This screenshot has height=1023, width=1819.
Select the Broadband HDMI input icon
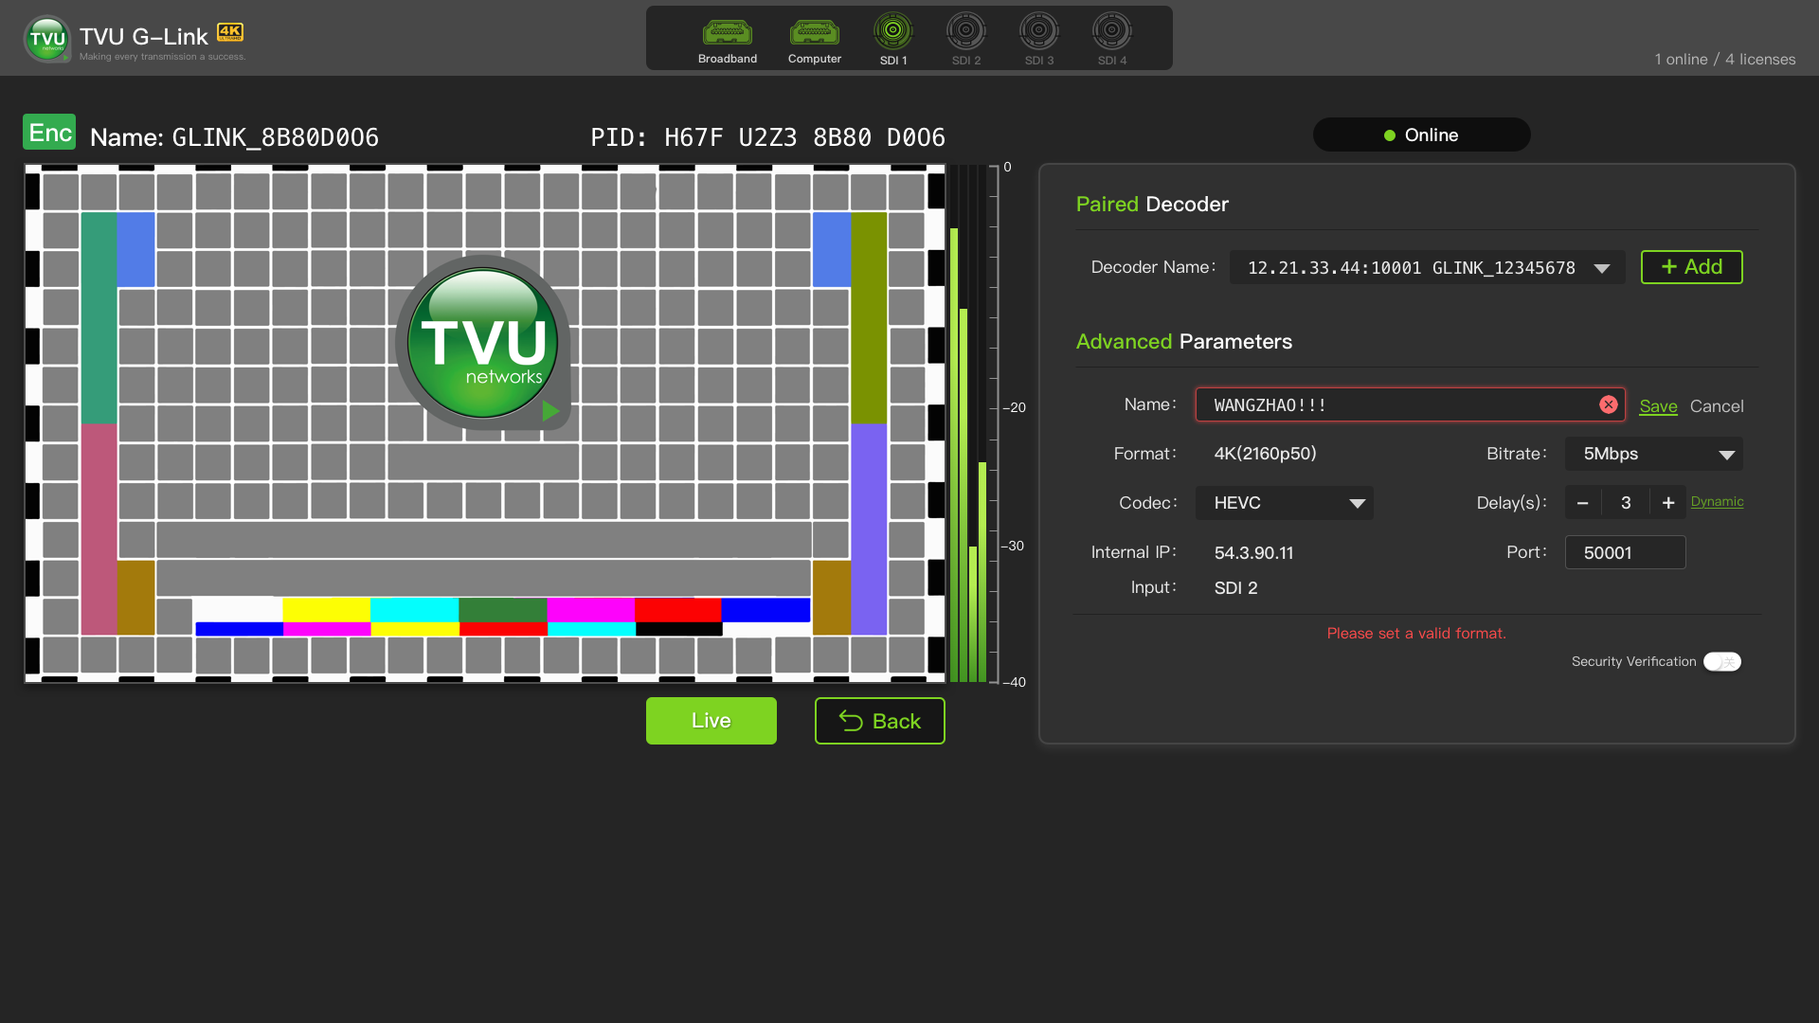pyautogui.click(x=727, y=33)
